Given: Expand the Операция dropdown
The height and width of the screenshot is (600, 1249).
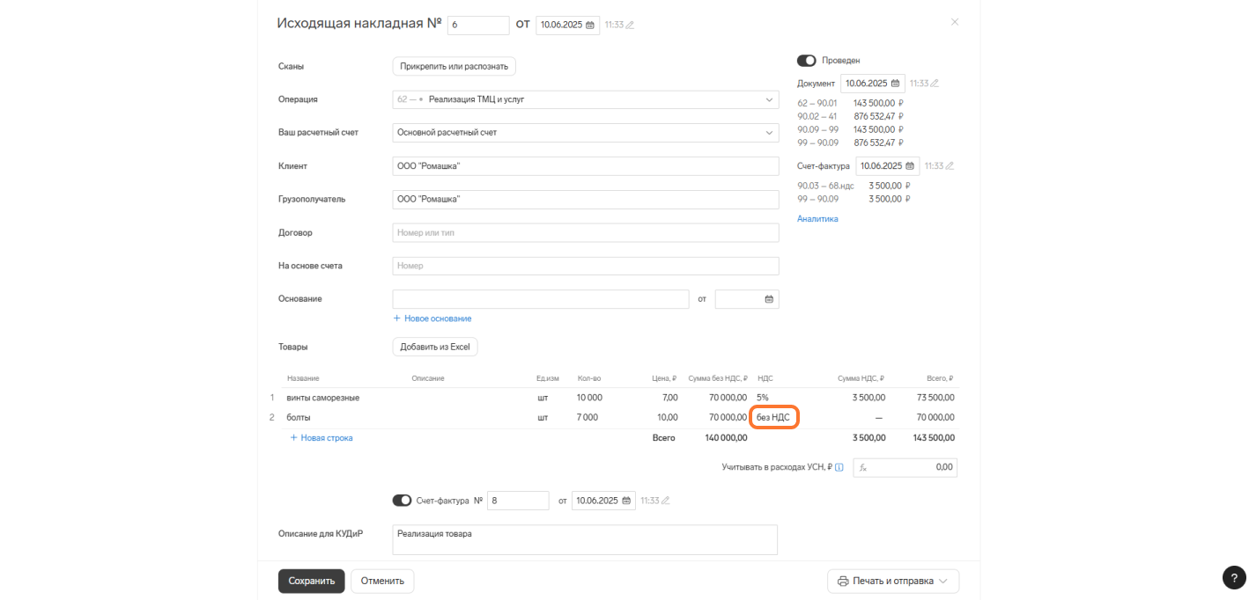Looking at the screenshot, I should click(768, 99).
